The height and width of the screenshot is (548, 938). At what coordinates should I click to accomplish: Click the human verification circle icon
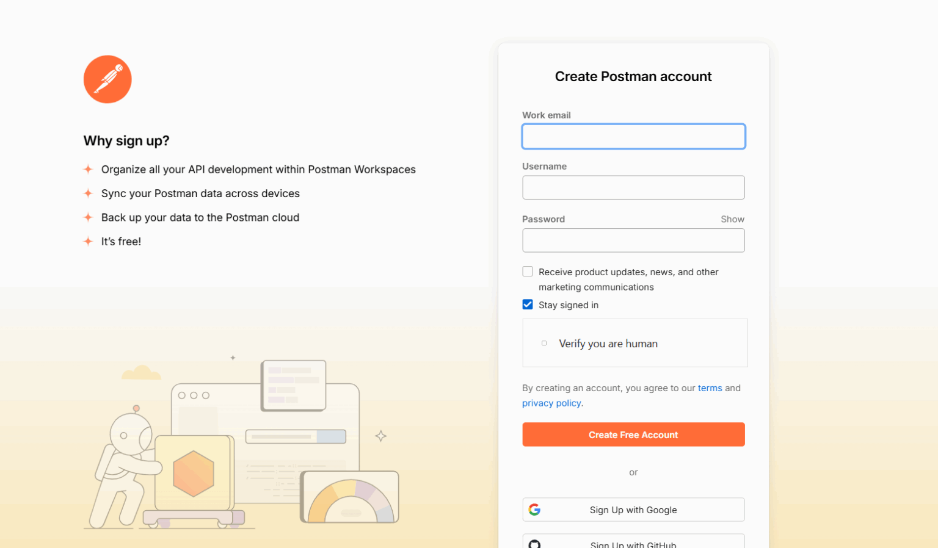(544, 343)
